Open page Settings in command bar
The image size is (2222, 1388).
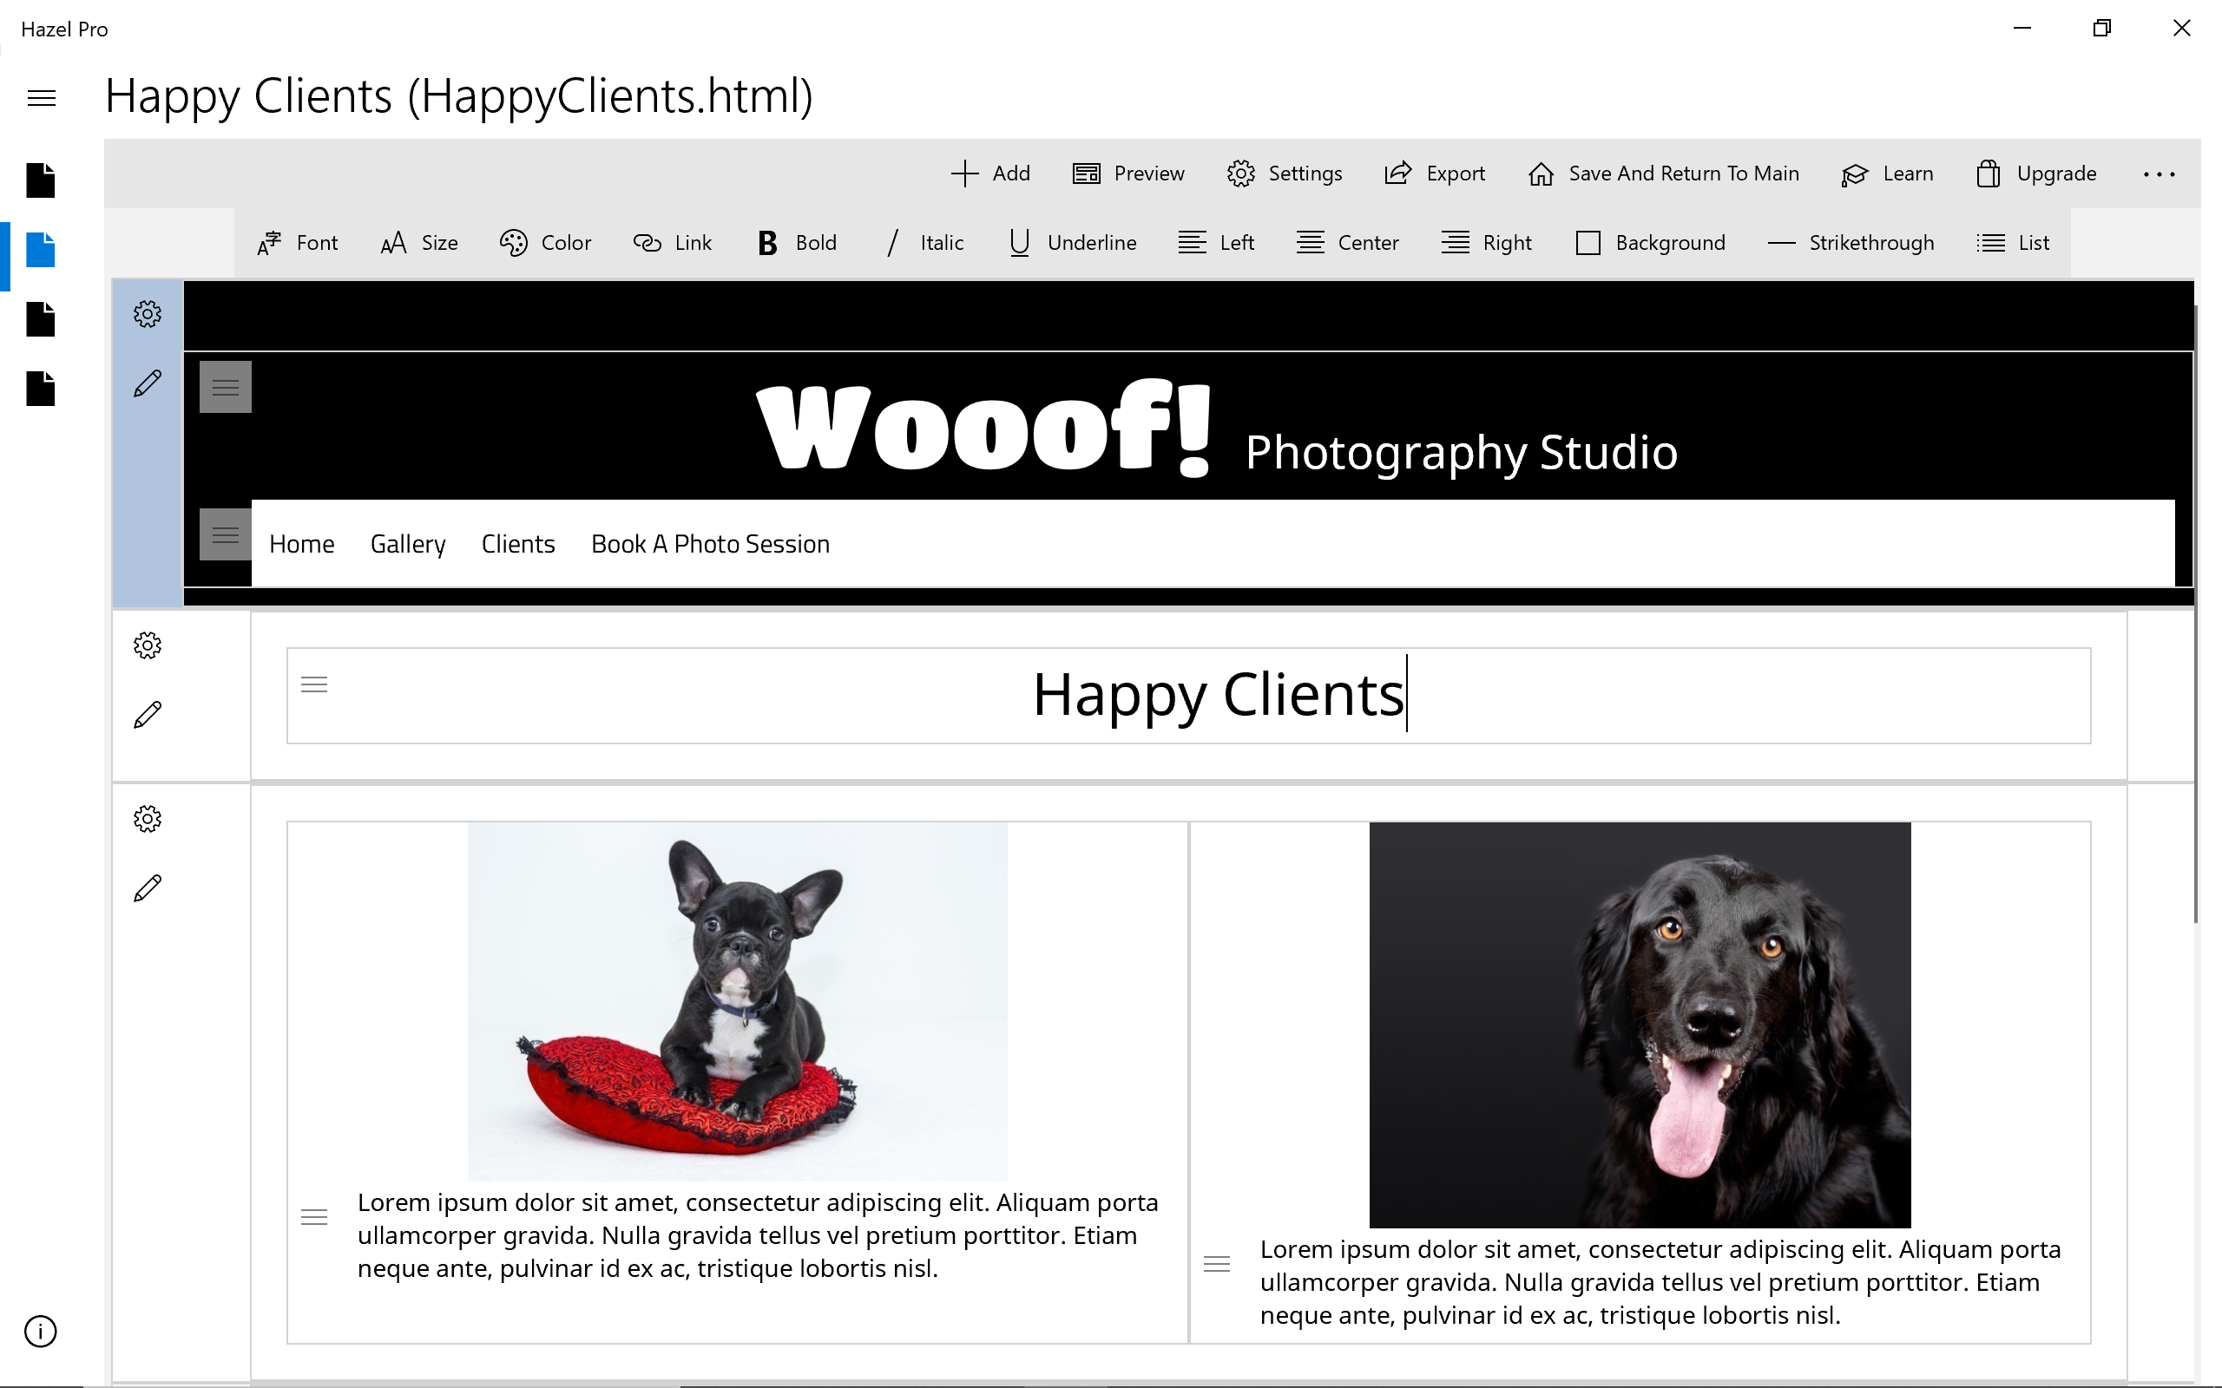click(1284, 173)
